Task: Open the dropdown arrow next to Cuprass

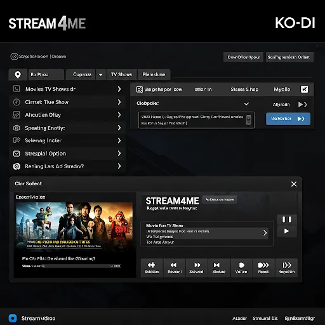Action: tap(101, 74)
